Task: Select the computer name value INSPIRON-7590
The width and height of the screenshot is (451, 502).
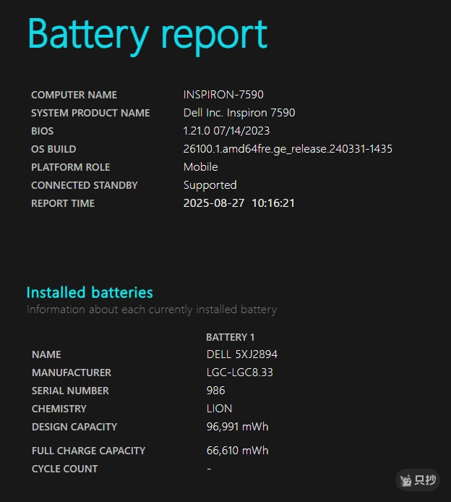Action: point(223,95)
